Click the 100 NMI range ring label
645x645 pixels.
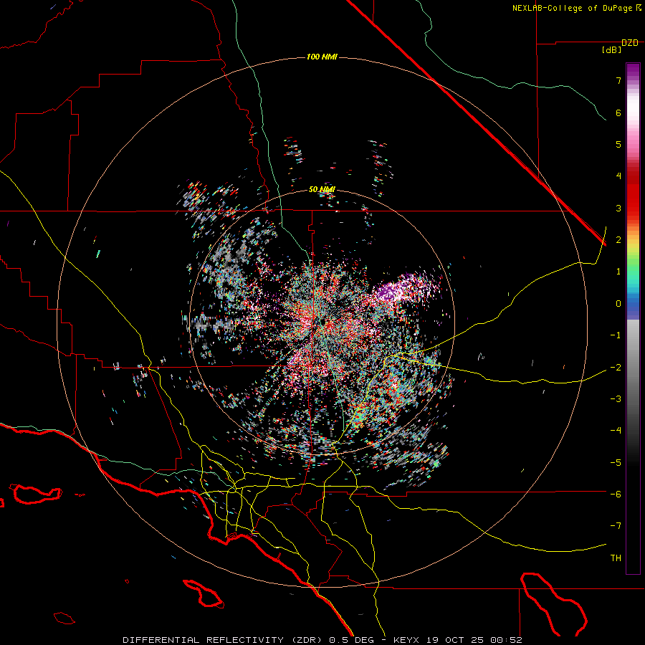pyautogui.click(x=322, y=57)
